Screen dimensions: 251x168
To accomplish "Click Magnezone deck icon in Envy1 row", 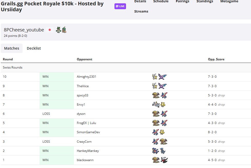I will (156, 105).
